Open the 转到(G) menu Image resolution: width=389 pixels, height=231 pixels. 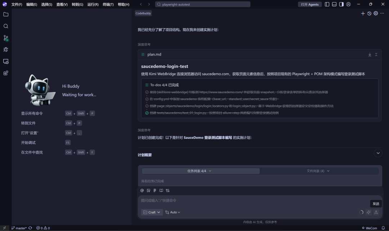click(77, 4)
